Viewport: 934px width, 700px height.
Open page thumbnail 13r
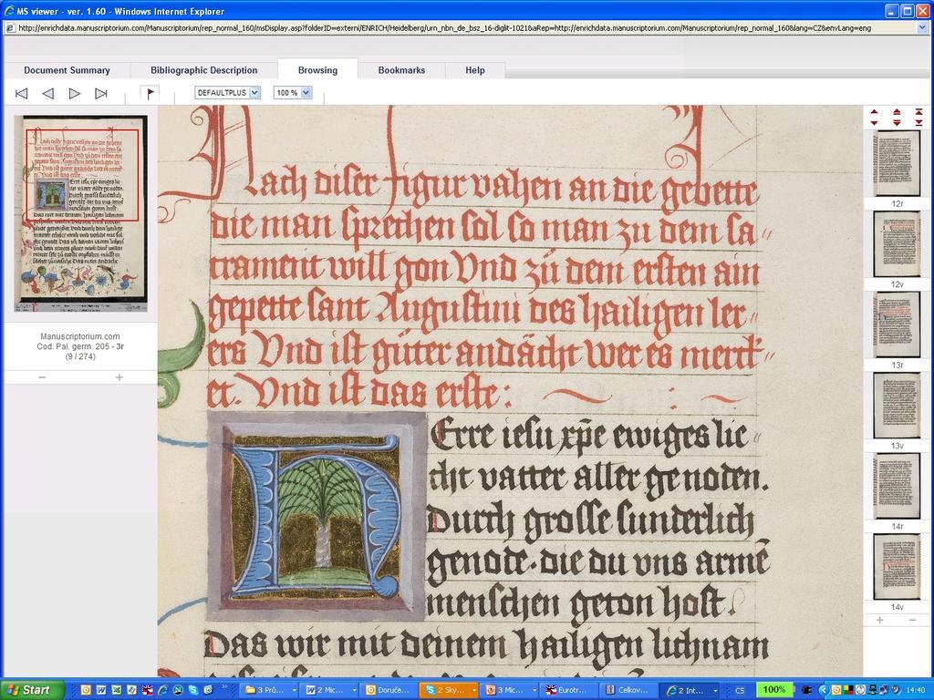(x=897, y=324)
